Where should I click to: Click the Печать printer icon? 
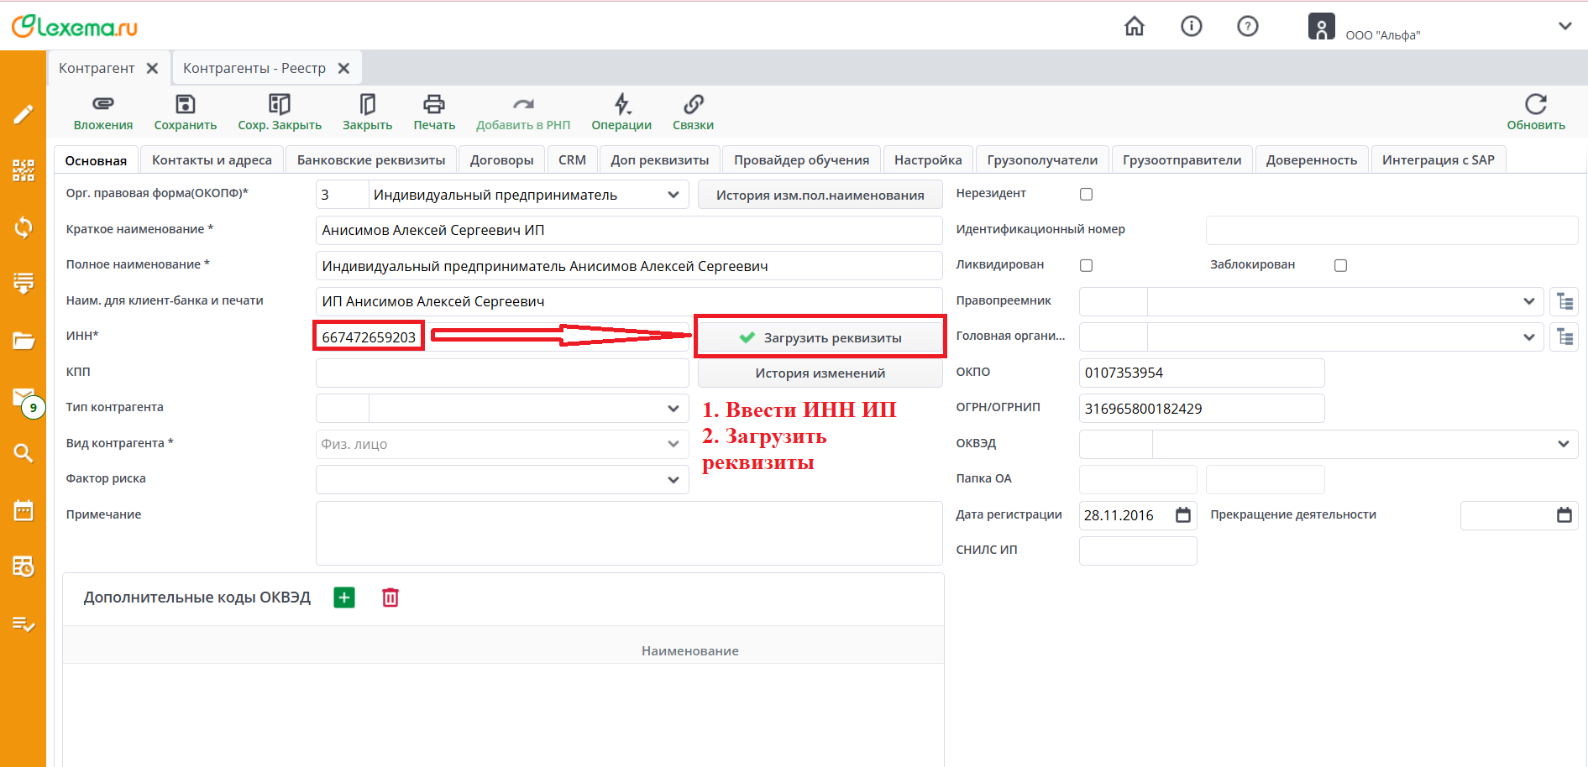[x=433, y=104]
